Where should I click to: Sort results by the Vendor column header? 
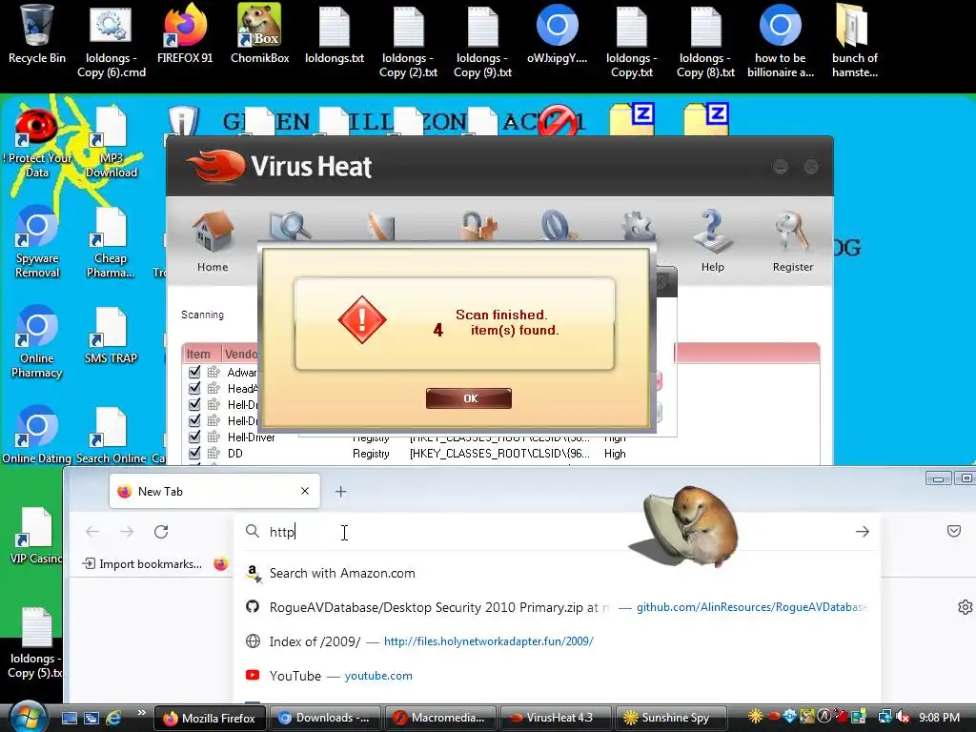[240, 355]
